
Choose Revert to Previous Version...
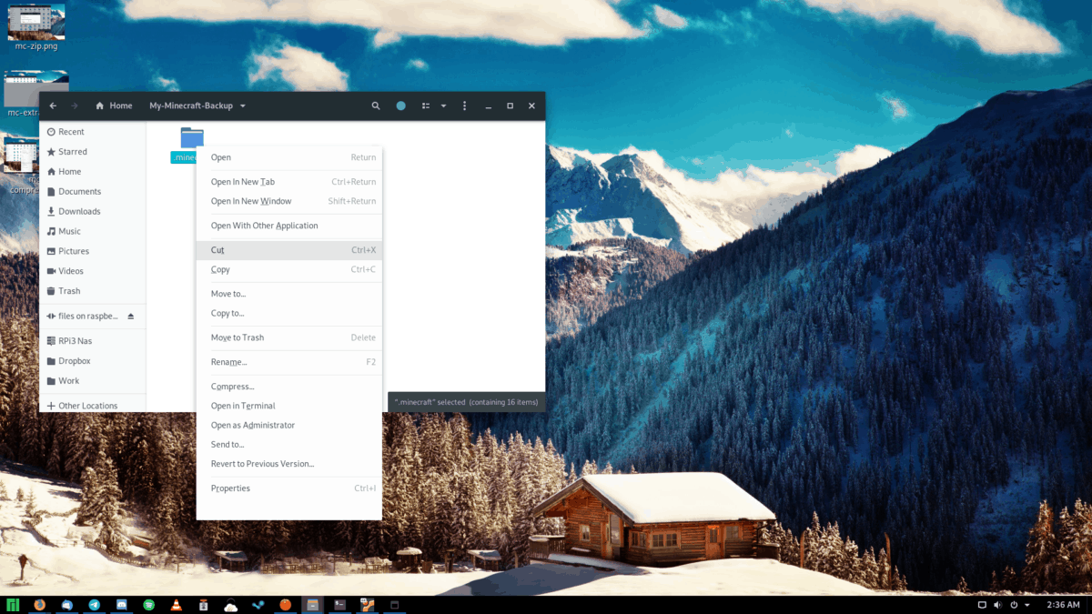289,464
